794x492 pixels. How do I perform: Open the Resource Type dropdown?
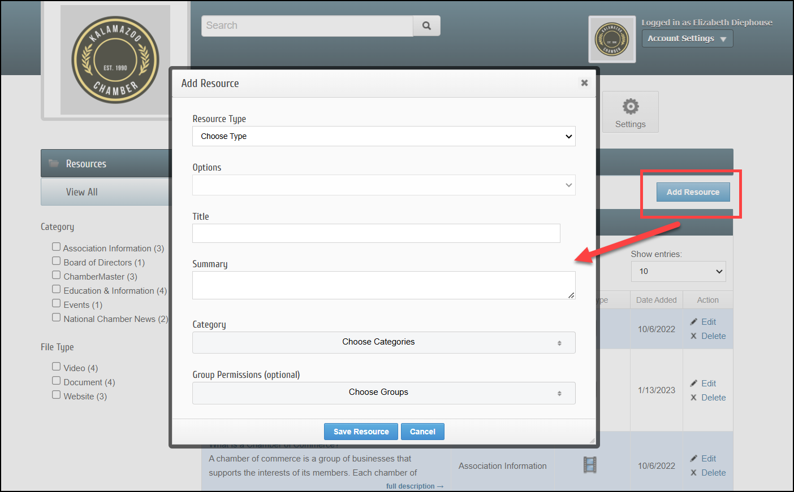point(383,136)
